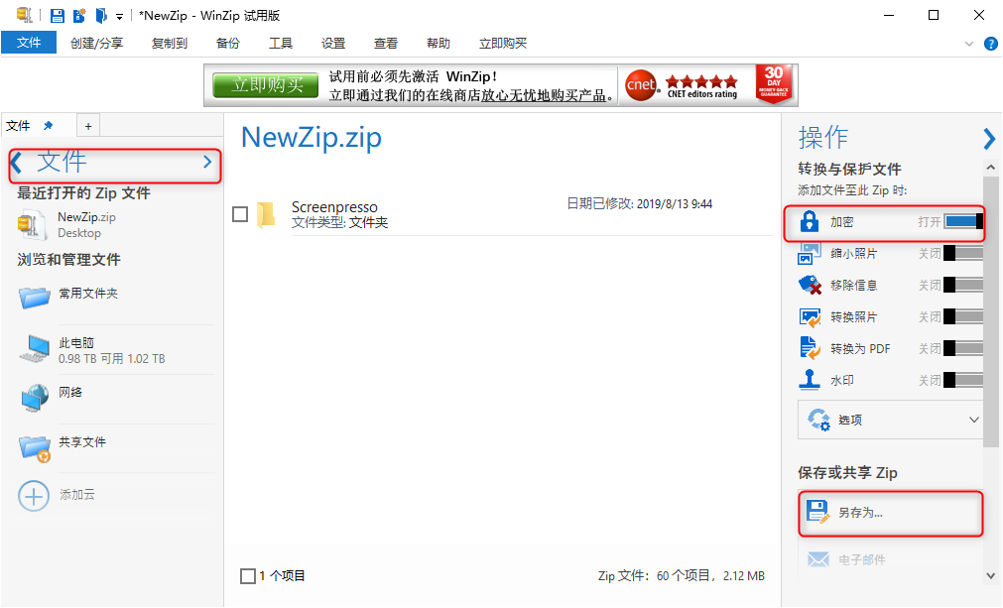Screen dimensions: 1003x608
Task: Enable the 水印 toggle
Action: [964, 380]
